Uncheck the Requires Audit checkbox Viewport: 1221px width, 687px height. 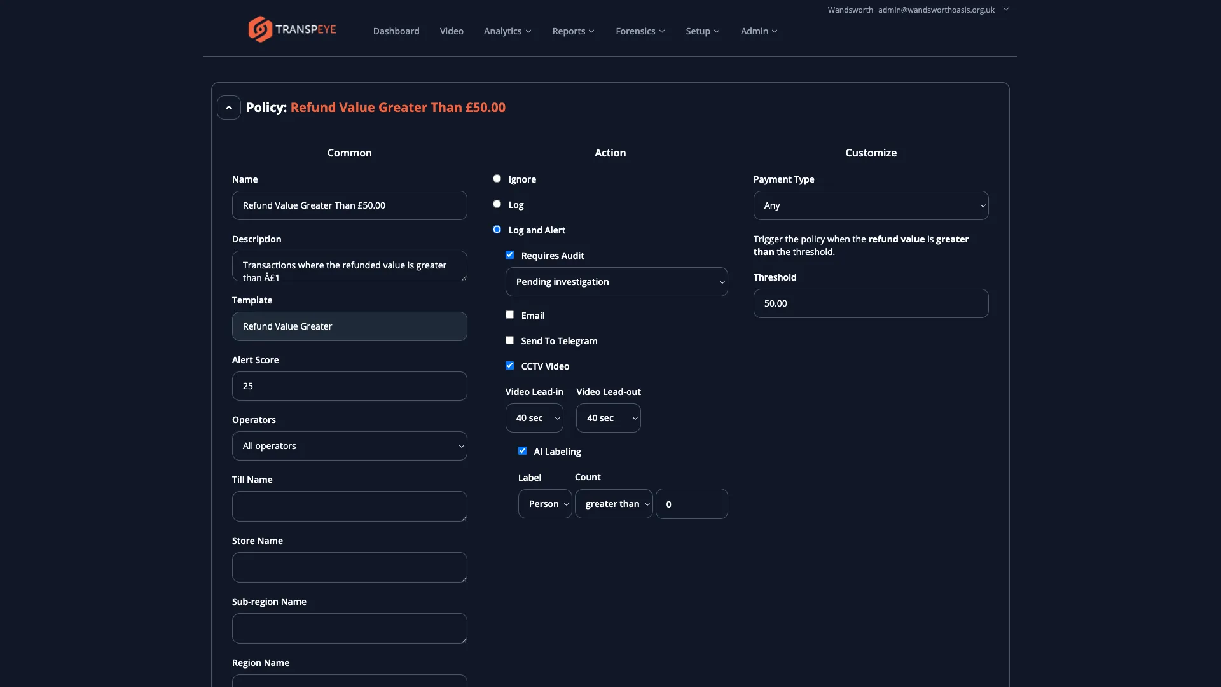(x=510, y=254)
